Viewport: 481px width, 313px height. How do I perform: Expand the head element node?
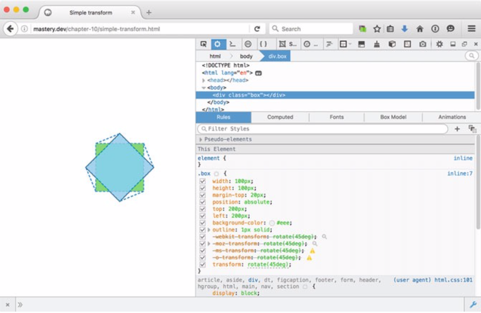(203, 80)
